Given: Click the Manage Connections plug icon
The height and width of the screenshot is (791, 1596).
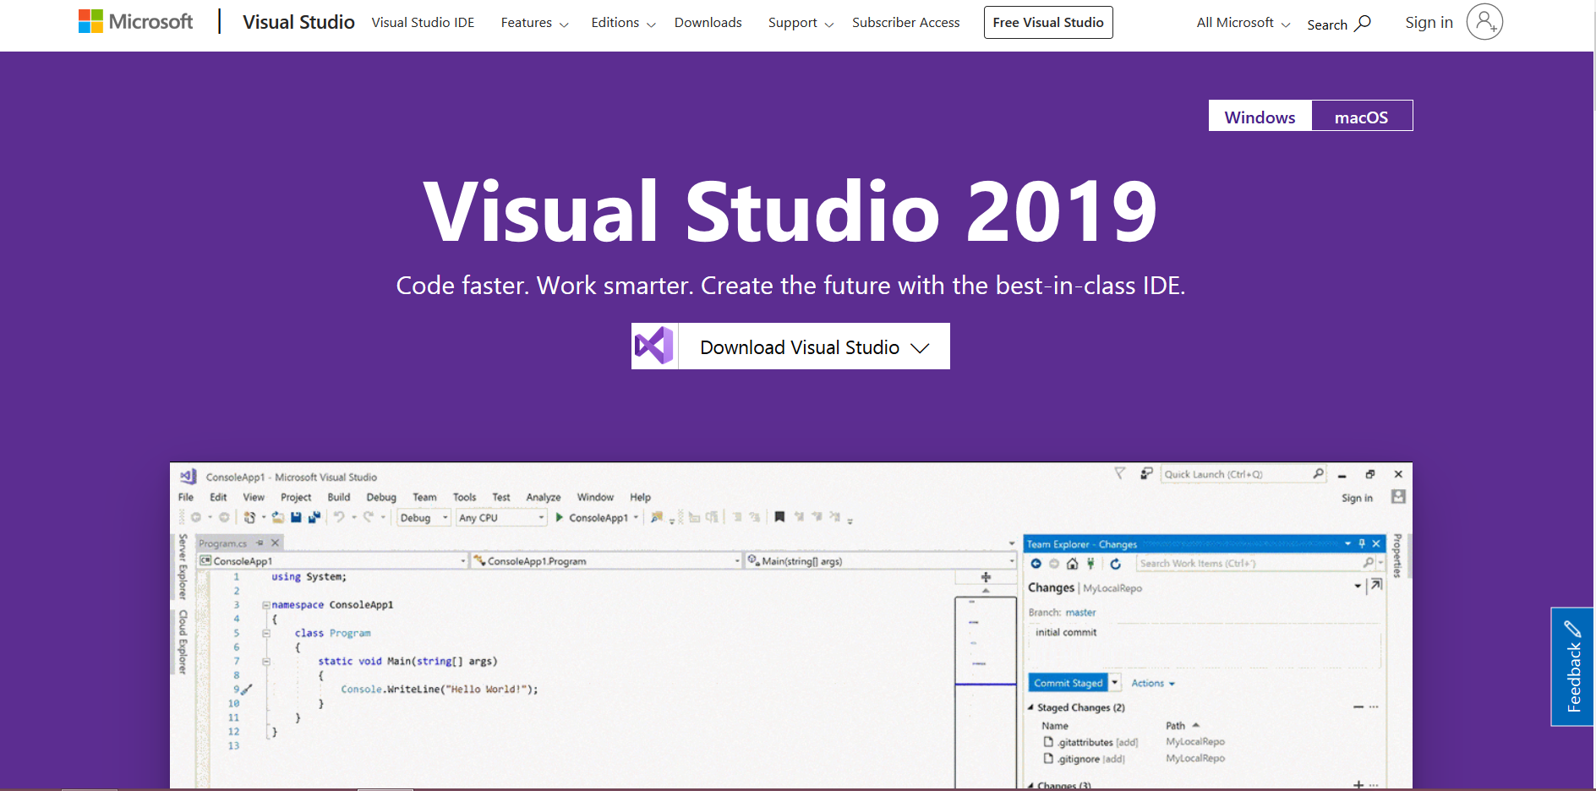Looking at the screenshot, I should 1090,564.
